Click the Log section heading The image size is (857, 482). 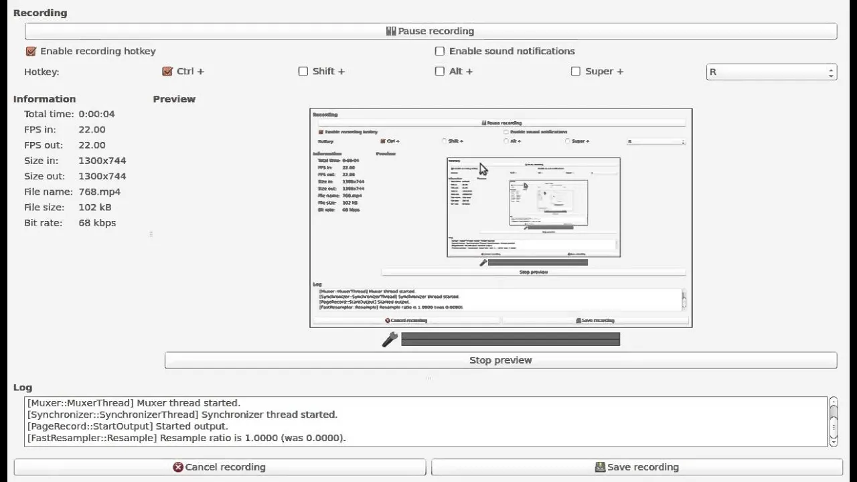pyautogui.click(x=23, y=388)
